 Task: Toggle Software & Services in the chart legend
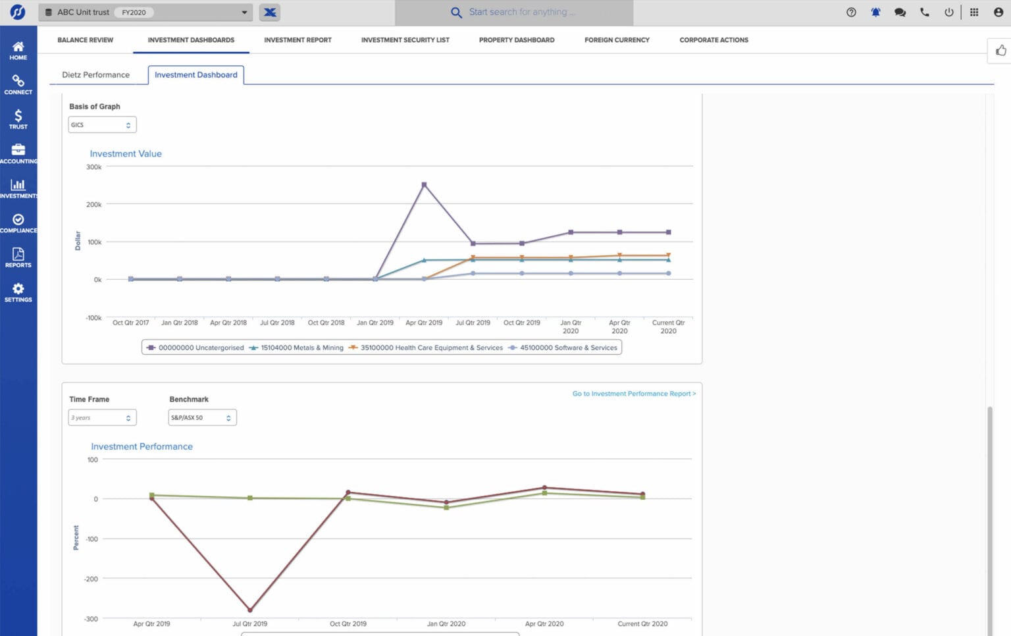[563, 348]
